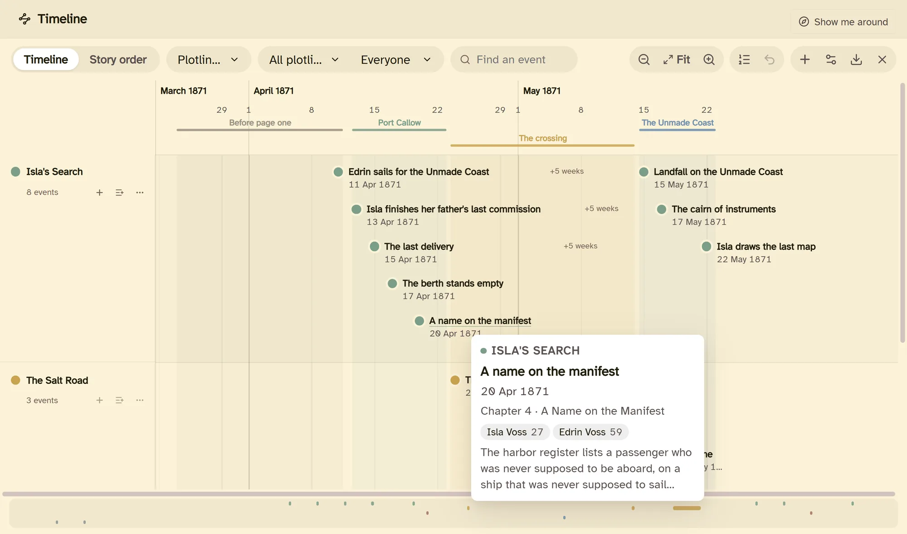Image resolution: width=907 pixels, height=534 pixels.
Task: Open more options for The Salt Road
Action: click(x=140, y=400)
